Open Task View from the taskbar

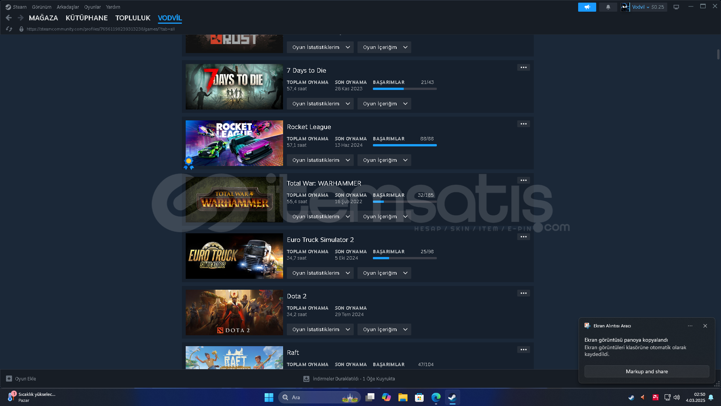(x=370, y=397)
